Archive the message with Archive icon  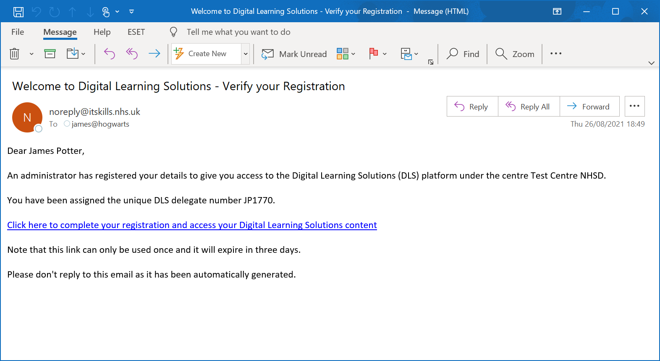[x=50, y=53]
